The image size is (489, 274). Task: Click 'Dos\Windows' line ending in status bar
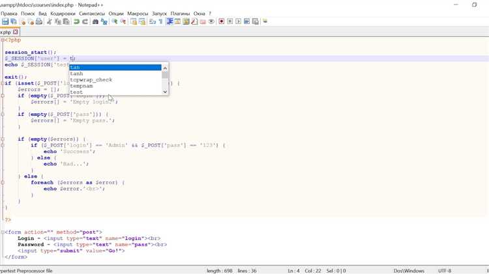tap(409, 271)
